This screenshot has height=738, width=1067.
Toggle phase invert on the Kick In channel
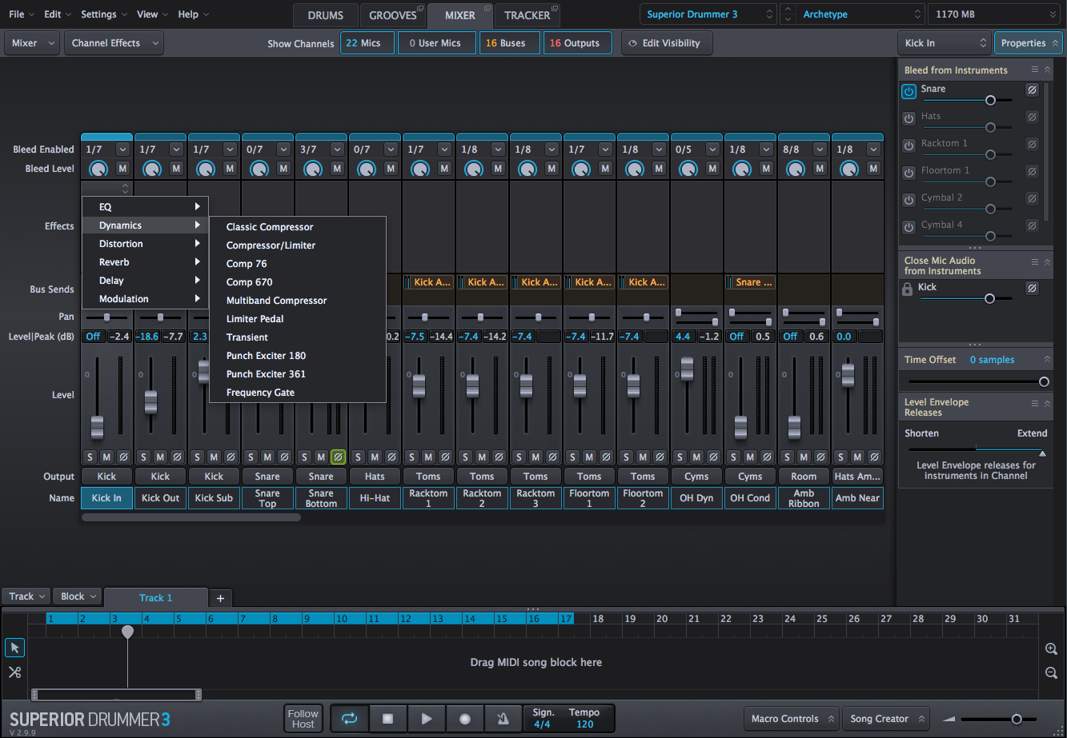tap(124, 457)
